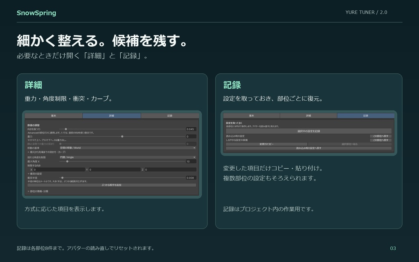Image resolution: width=419 pixels, height=262 pixels.
Task: Click the 向きを保つ力 value field 0.045
Action: (x=191, y=129)
